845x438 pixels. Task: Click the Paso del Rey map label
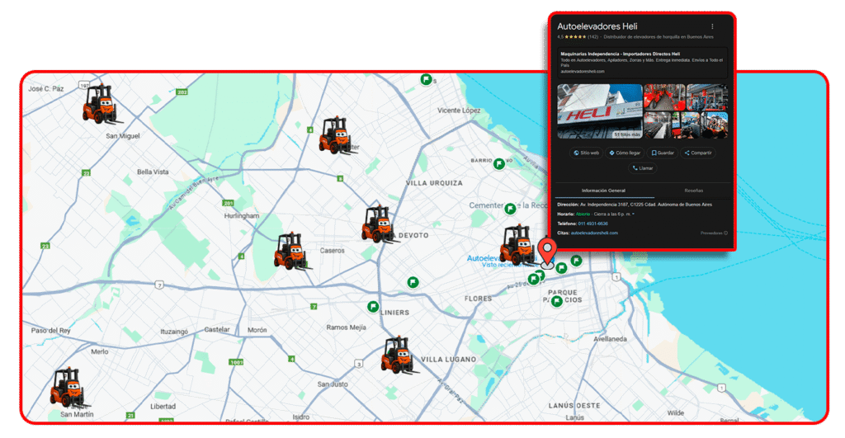[x=50, y=330]
